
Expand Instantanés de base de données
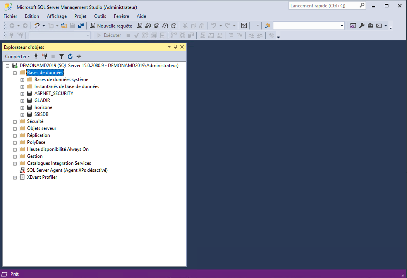point(22,87)
